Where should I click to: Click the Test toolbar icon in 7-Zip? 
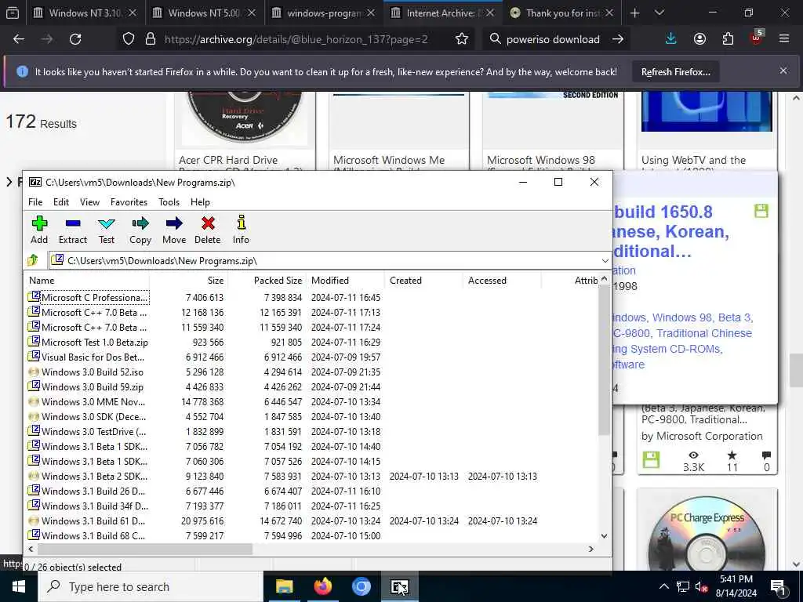tap(107, 230)
